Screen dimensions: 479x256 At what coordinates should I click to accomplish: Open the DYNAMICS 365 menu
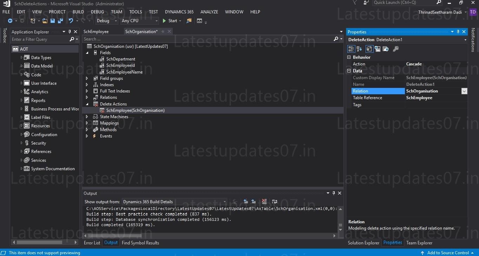[179, 12]
